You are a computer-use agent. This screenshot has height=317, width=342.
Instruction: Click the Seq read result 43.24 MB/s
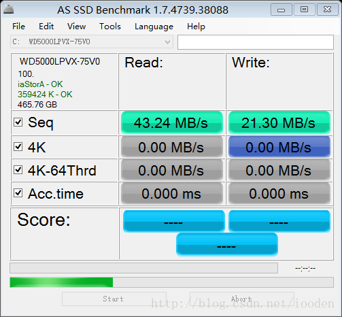172,122
